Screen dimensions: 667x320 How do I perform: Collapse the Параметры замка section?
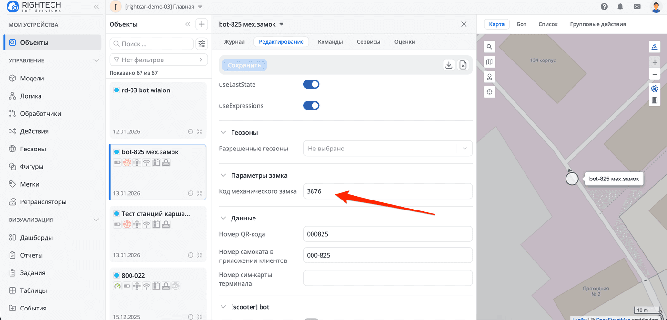click(223, 175)
